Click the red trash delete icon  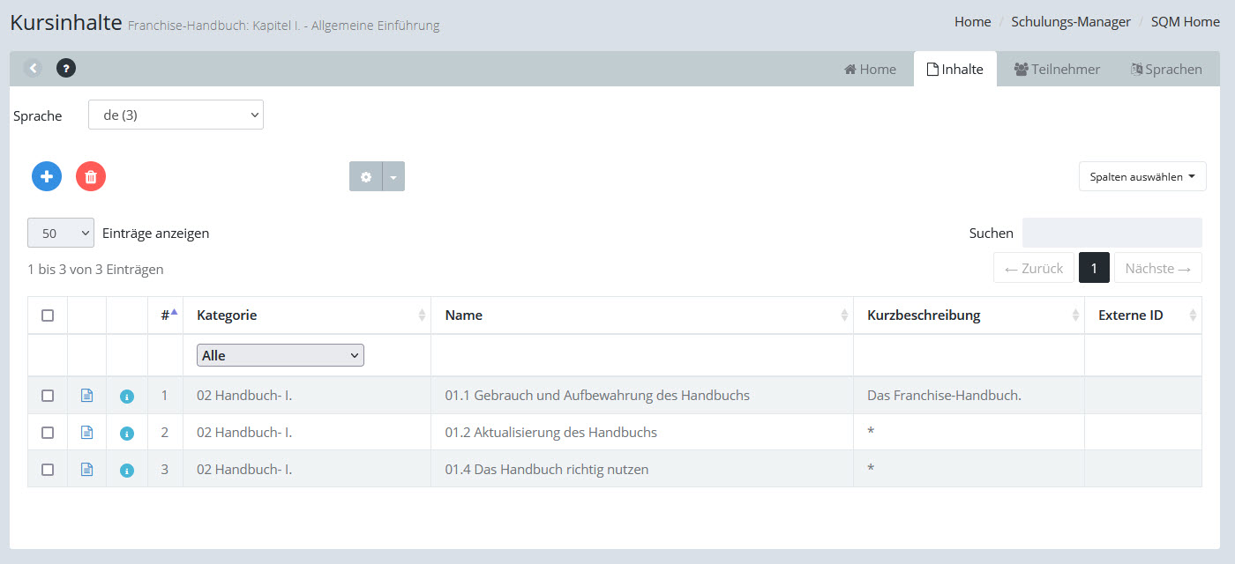91,176
